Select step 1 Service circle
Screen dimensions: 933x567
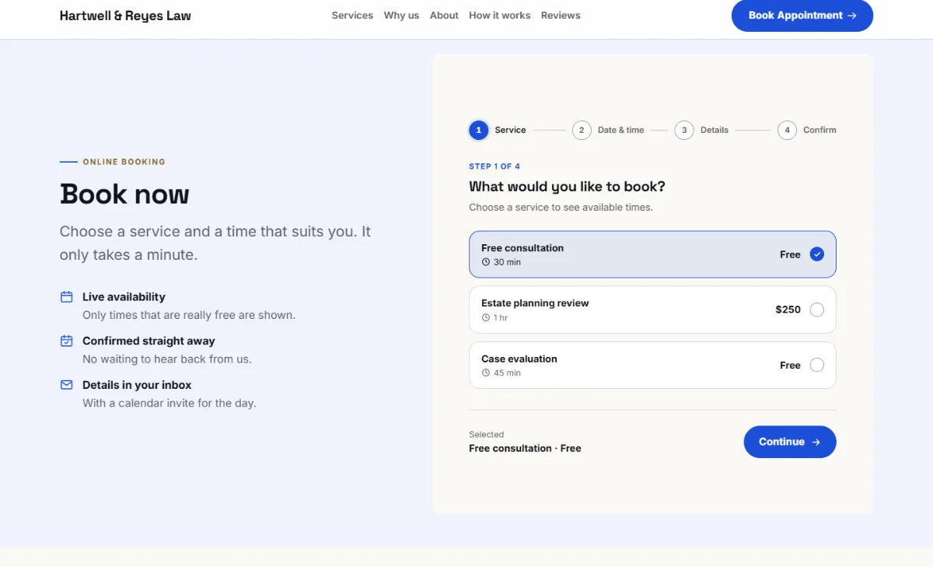[x=478, y=130]
